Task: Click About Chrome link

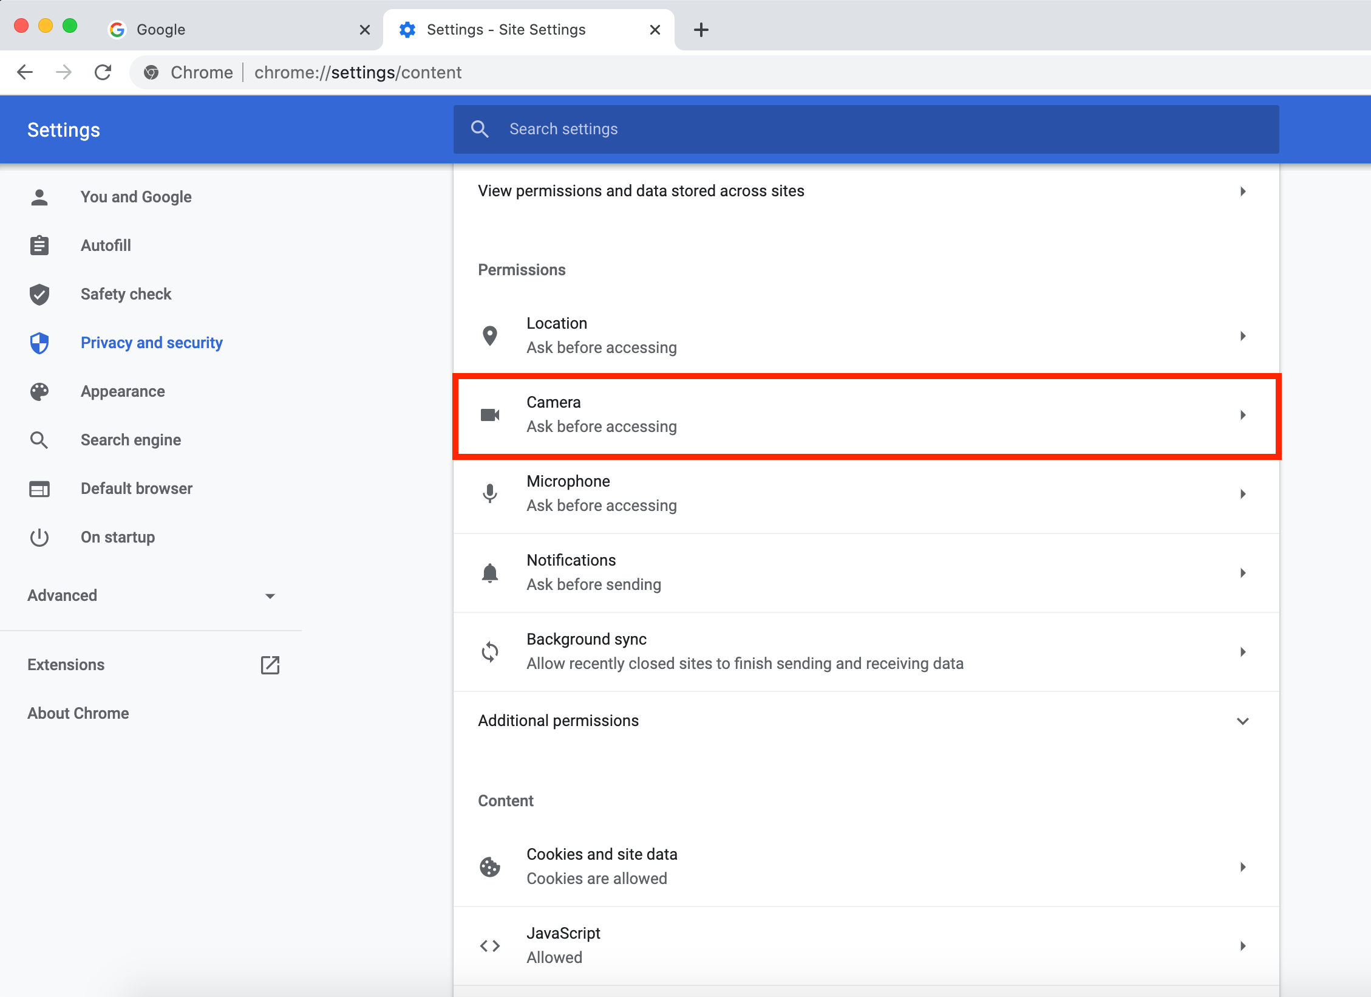Action: [x=78, y=713]
